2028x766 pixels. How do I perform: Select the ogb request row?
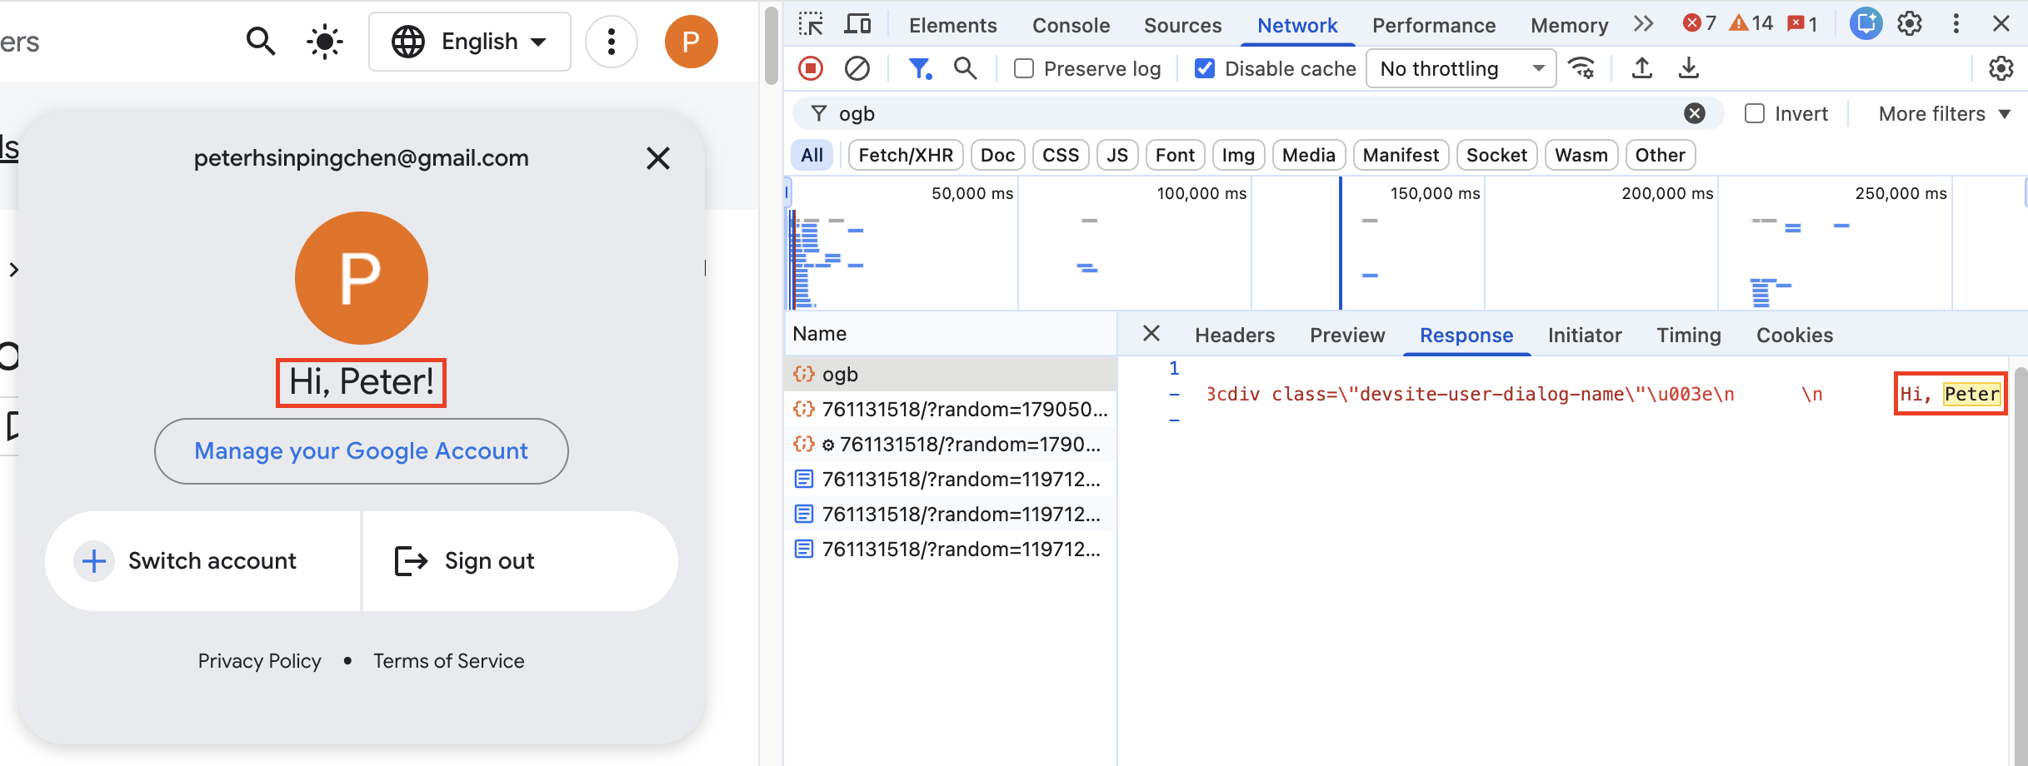click(x=950, y=374)
